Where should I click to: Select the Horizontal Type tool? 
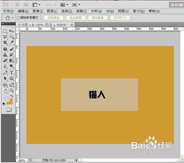(12, 73)
